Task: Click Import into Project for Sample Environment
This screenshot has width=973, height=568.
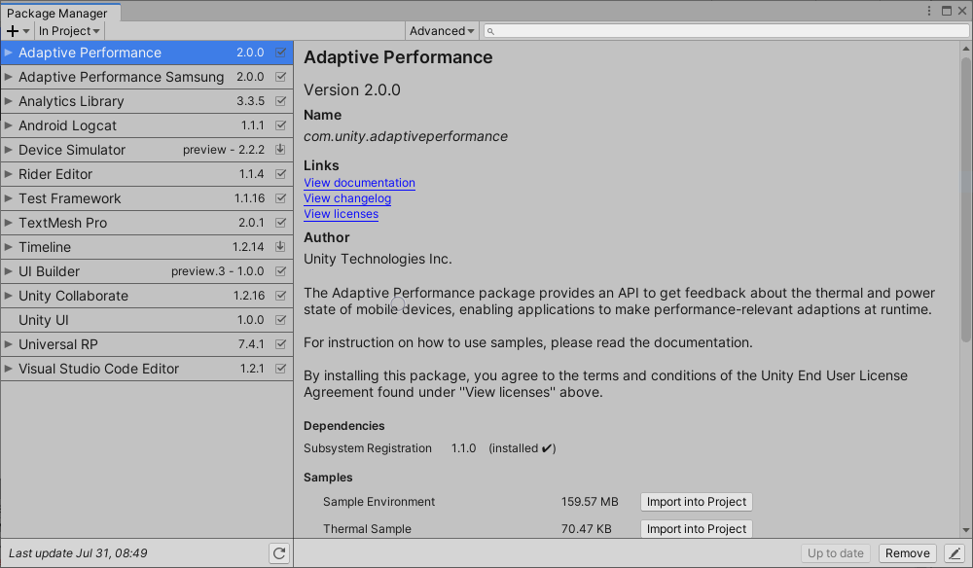Action: click(696, 502)
